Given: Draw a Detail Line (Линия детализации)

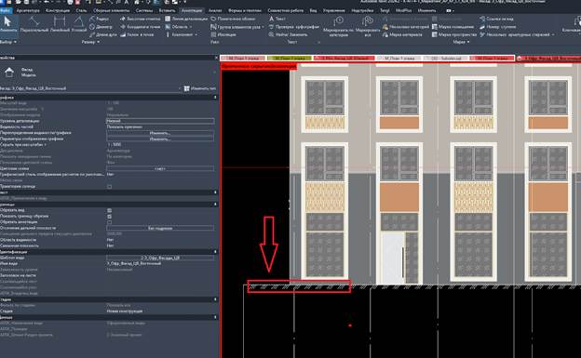Looking at the screenshot, I should 186,19.
